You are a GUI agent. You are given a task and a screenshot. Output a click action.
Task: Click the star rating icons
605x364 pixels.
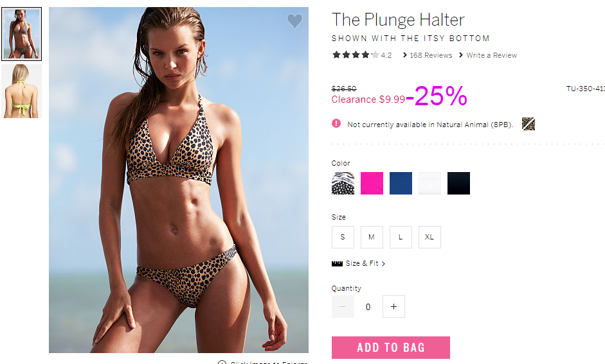coord(356,55)
